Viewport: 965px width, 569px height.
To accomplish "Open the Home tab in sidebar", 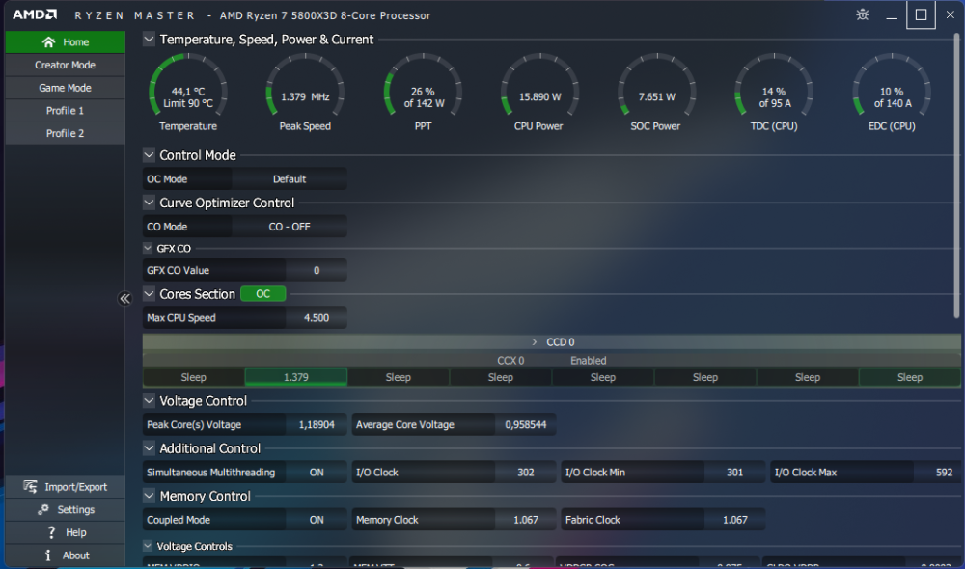I will [66, 41].
